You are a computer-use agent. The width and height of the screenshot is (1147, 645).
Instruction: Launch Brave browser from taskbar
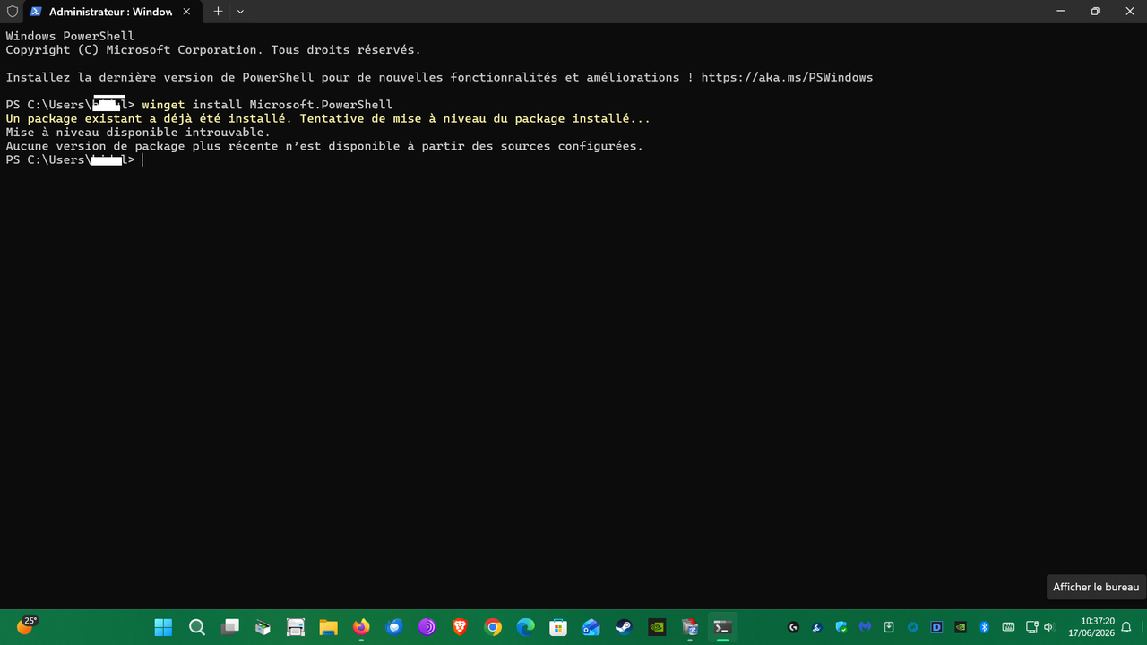click(x=460, y=627)
